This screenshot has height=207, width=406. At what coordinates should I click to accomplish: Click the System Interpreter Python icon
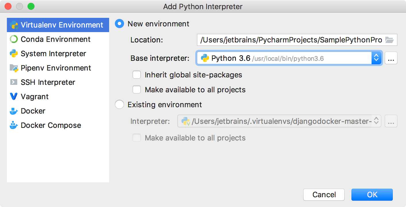(x=14, y=54)
